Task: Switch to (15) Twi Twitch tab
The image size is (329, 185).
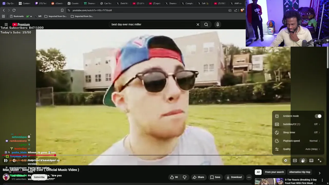Action: point(41,3)
